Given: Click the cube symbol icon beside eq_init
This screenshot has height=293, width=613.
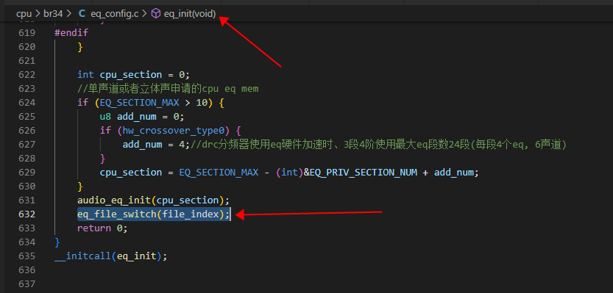Looking at the screenshot, I should click(x=156, y=14).
